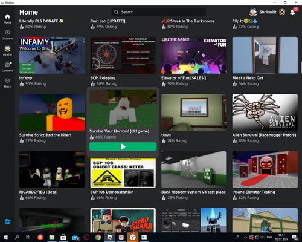Open the Meet a Neko Girl thumbnail
302x242 pixels.
tap(265, 55)
